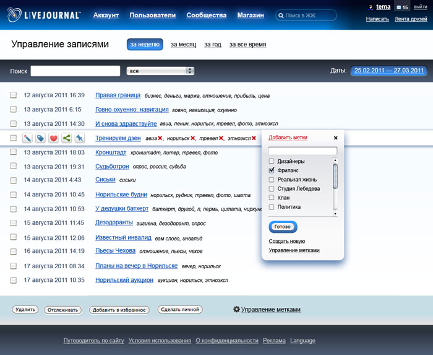This screenshot has width=433, height=355.
Task: Click the search magnifier icon in the header
Action: [281, 15]
